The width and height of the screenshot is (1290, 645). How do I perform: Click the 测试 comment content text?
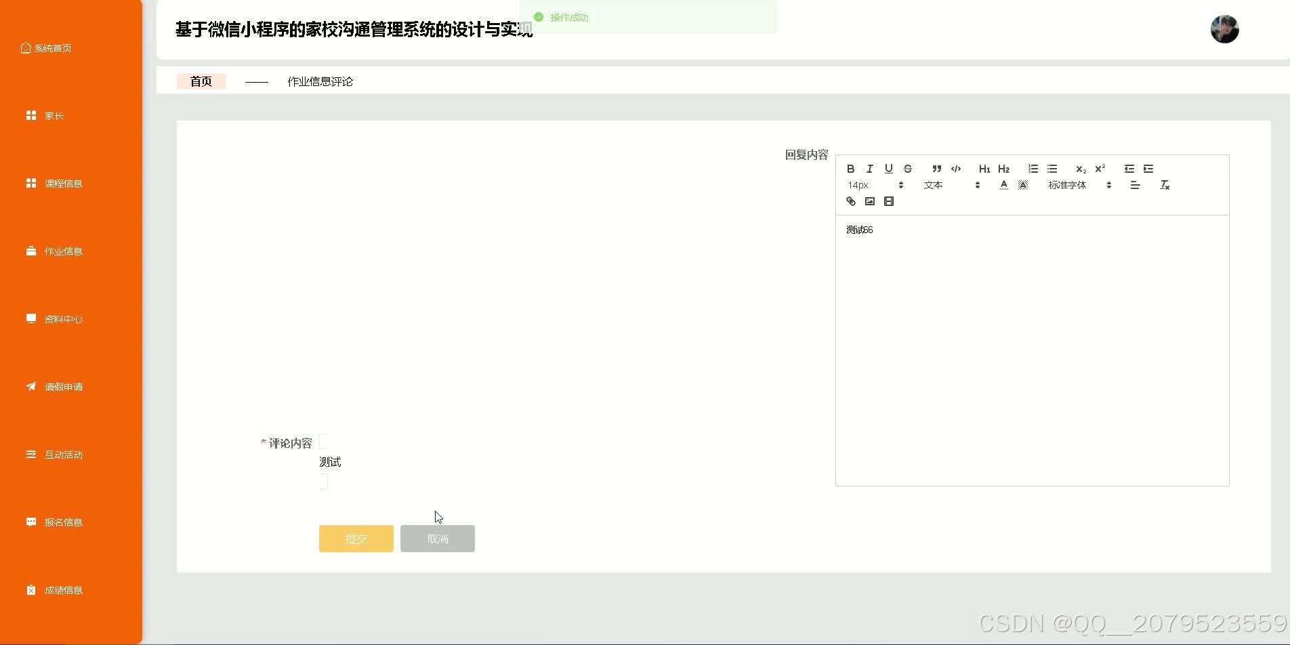click(330, 462)
